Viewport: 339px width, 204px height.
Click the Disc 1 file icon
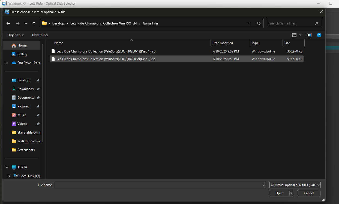pos(53,51)
